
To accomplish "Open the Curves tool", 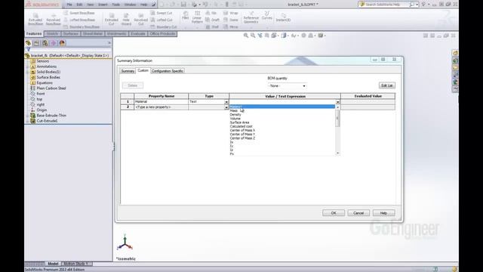I will [x=266, y=15].
